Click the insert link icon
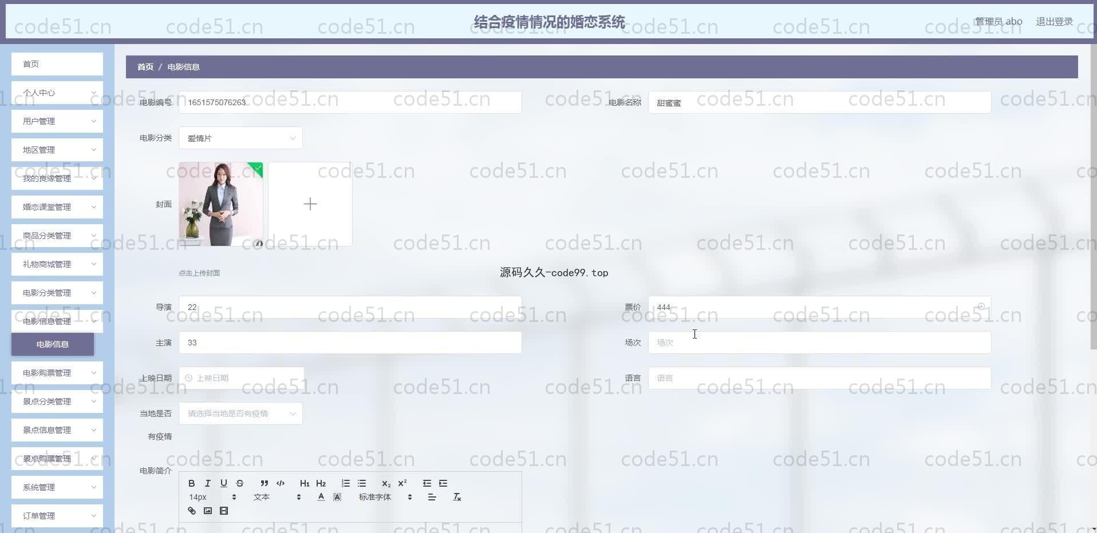The width and height of the screenshot is (1097, 533). (x=192, y=511)
